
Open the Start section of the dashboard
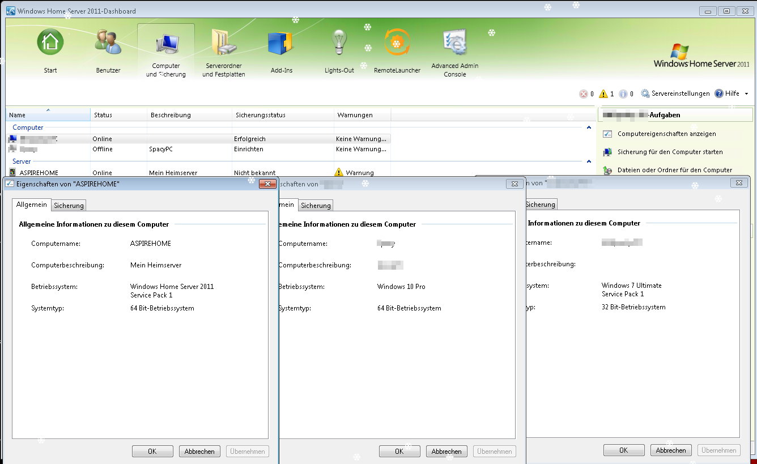pos(50,50)
